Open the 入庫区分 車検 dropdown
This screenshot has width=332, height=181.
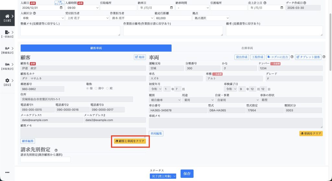[42, 18]
